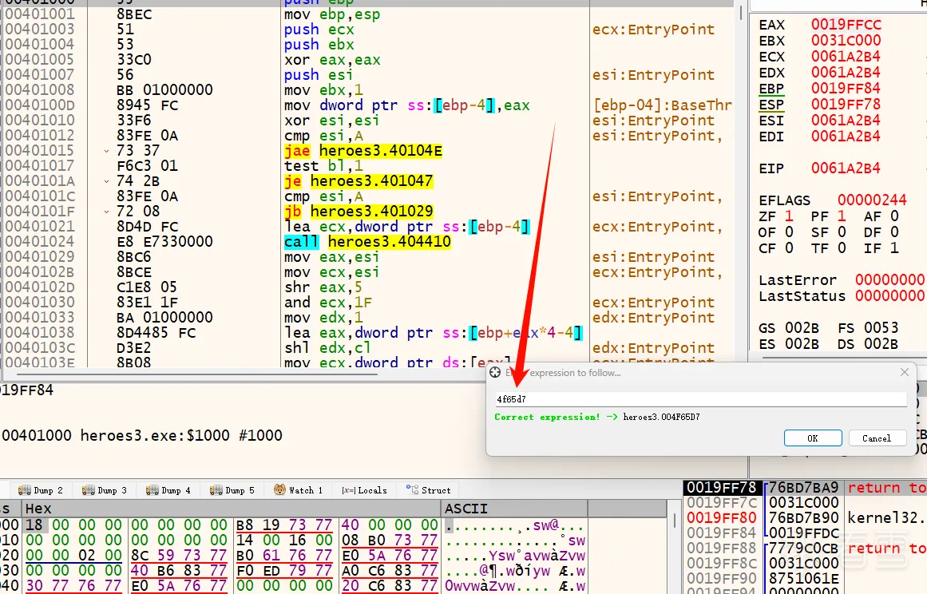Screen dimensions: 927x594
Task: Select the EAX register value 0019FFCC
Action: (x=846, y=25)
